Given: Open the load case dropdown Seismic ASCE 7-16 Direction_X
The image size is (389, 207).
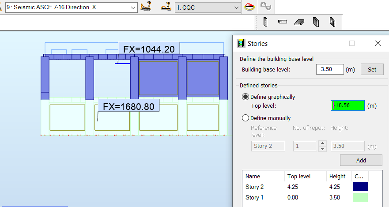Looking at the screenshot, I should coord(71,8).
